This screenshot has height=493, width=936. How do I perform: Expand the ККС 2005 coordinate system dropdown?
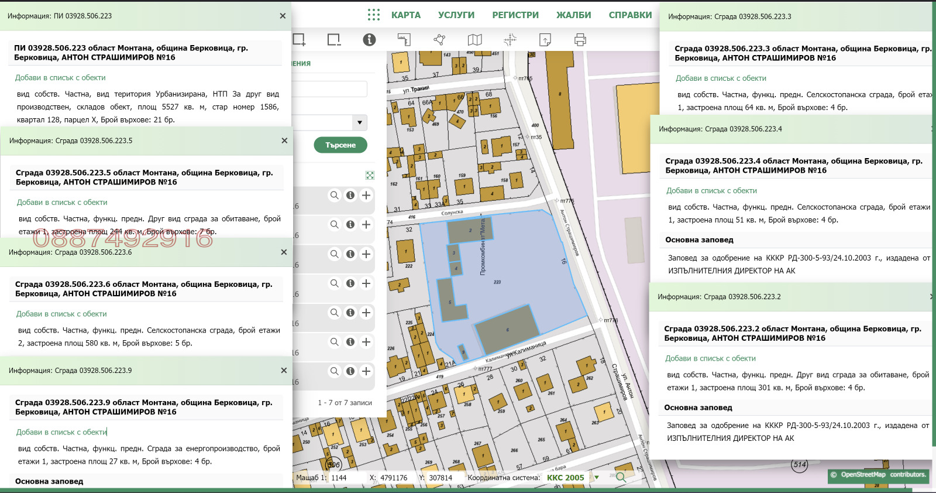(597, 478)
